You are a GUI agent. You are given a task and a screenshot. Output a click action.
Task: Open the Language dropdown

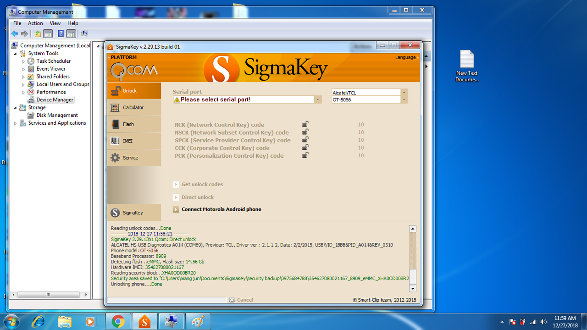click(406, 57)
